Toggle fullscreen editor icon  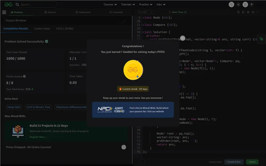258,12
